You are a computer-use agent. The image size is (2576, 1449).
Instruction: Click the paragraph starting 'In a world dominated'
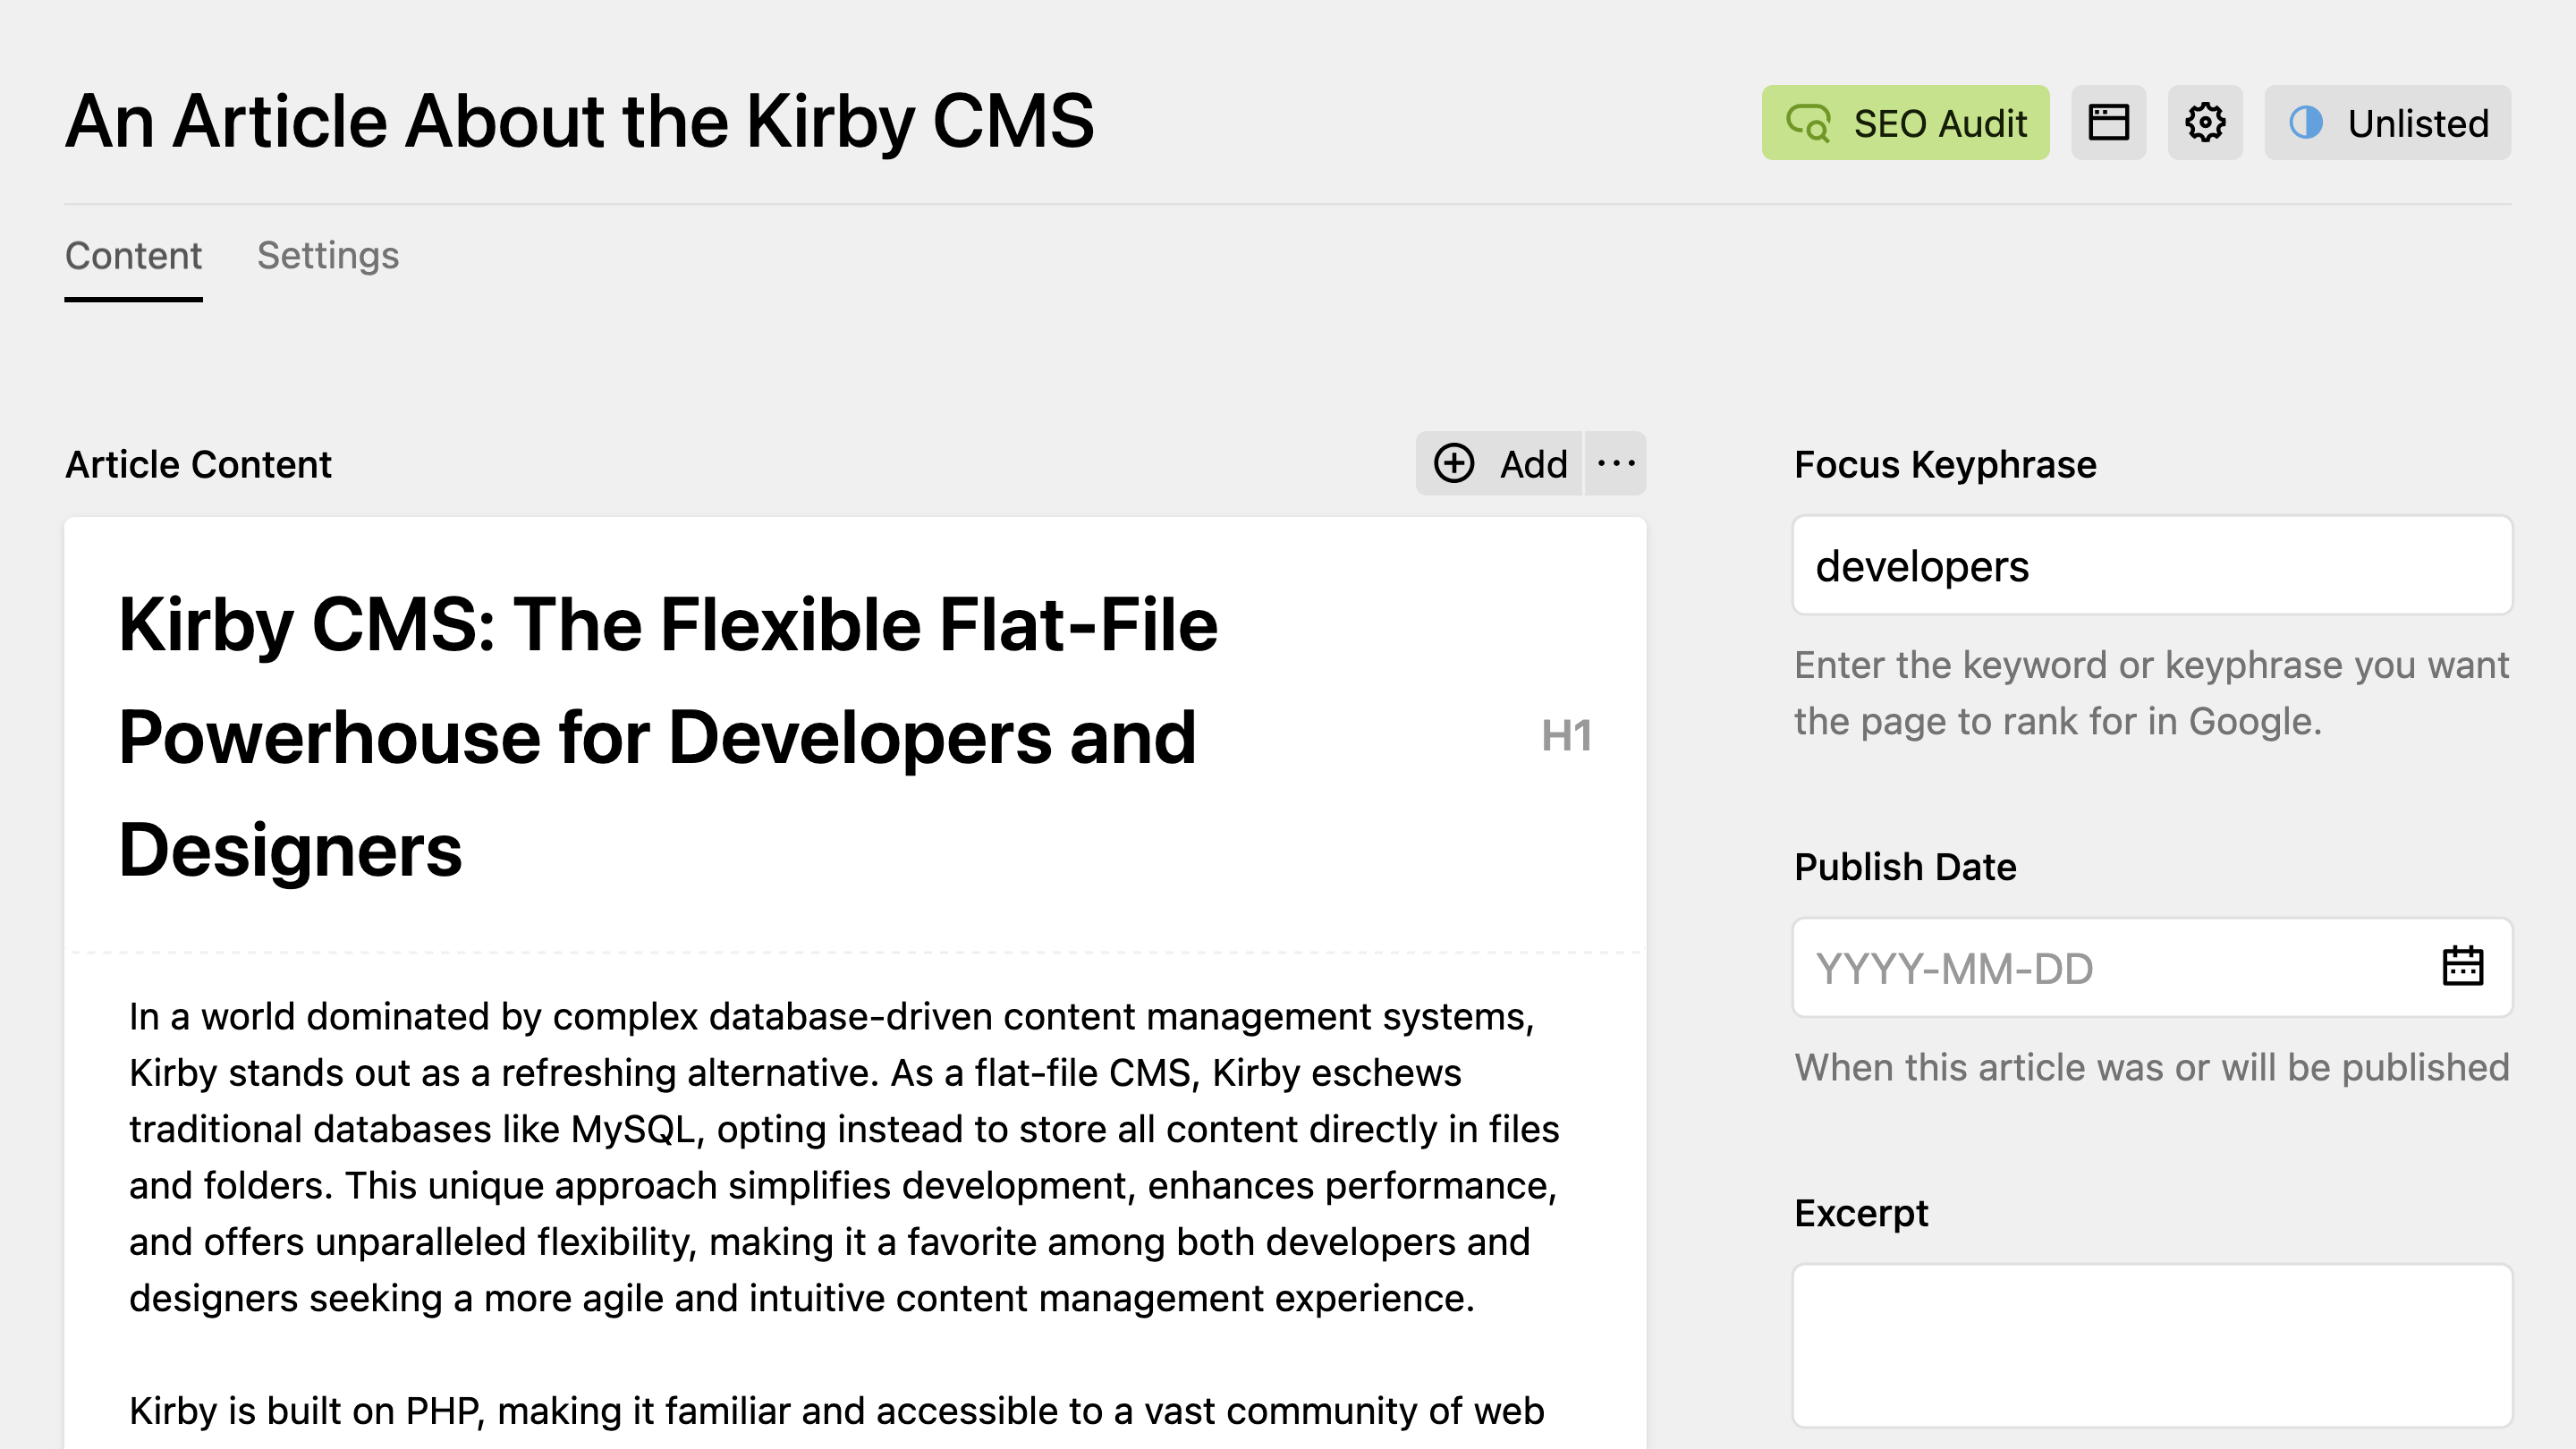click(x=845, y=1157)
